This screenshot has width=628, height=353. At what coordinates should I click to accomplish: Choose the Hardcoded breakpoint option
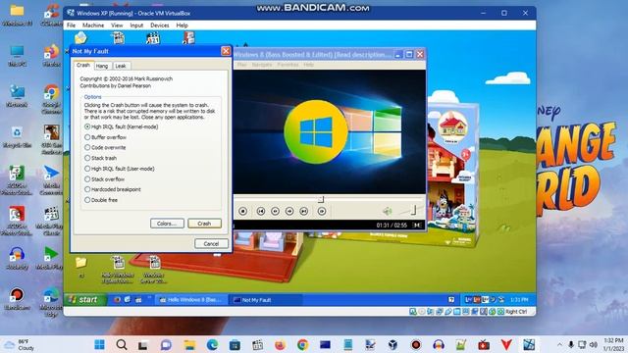click(113, 189)
